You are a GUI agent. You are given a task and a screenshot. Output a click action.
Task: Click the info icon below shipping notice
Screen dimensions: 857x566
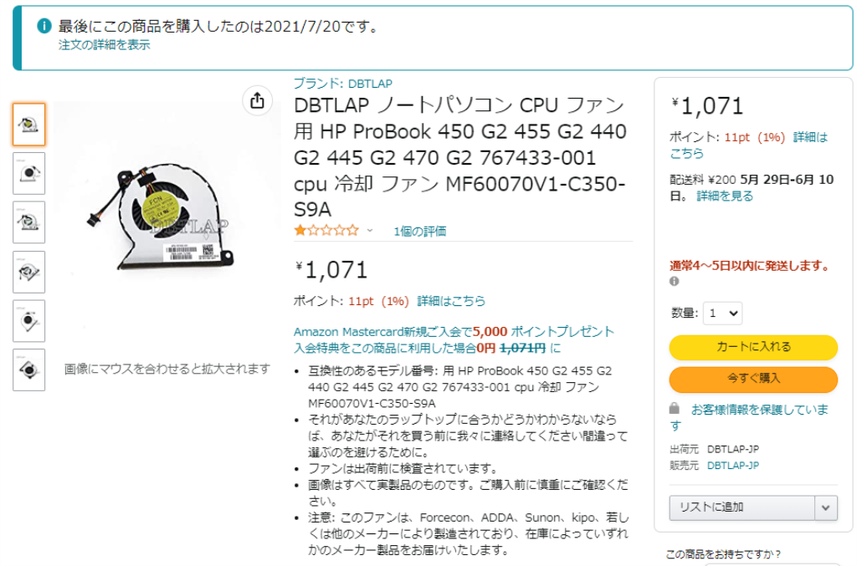click(x=675, y=281)
